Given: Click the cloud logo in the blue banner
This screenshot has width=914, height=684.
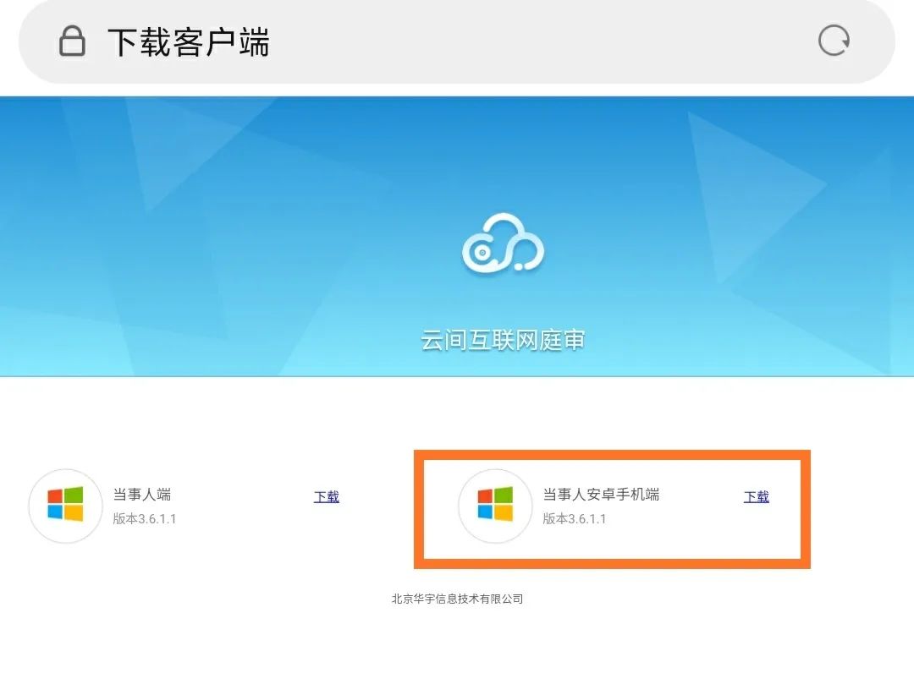Looking at the screenshot, I should [503, 243].
